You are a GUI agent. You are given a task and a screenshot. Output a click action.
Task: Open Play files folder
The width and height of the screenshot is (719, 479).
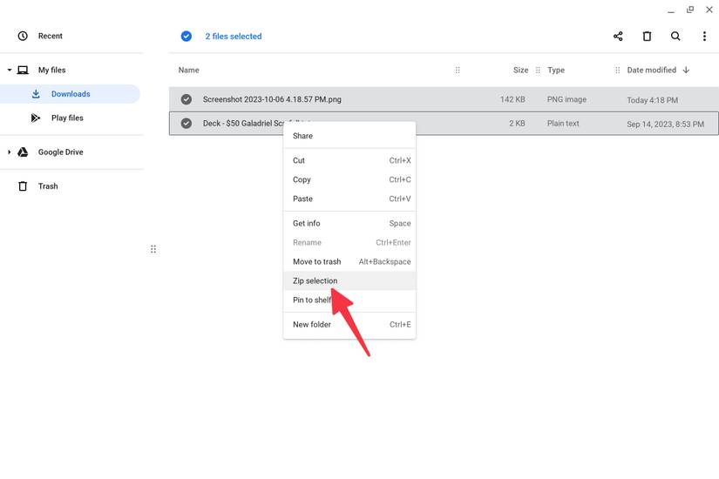(67, 118)
